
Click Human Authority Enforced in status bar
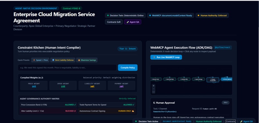point(209,121)
